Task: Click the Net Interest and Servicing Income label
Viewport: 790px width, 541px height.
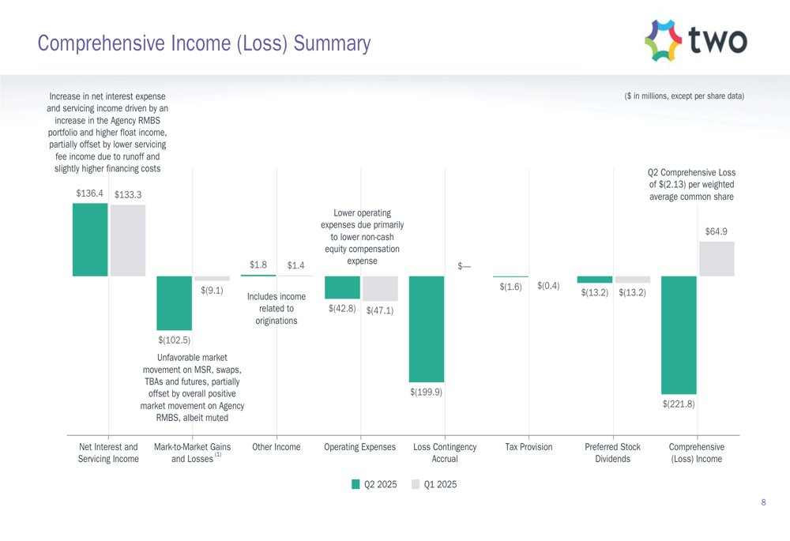Action: (x=108, y=453)
